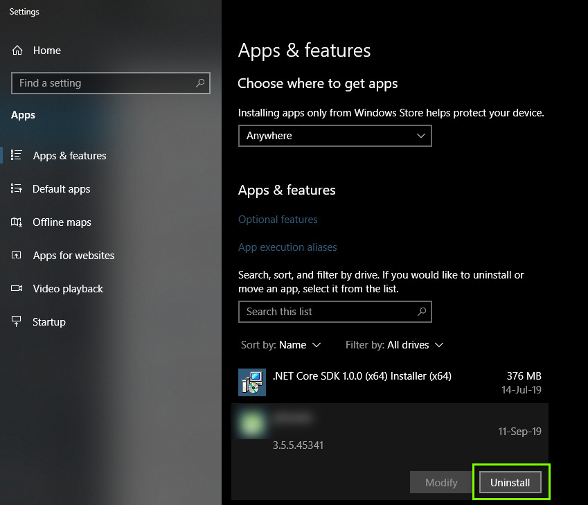Focus the Find a setting field

(x=111, y=83)
